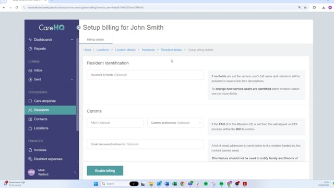Click the Enable billing button

105,171
